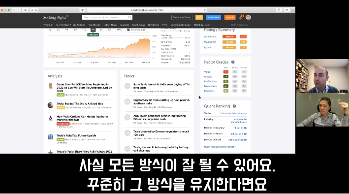Click the red F Value grade badge
Screen dimensions: 349x194
pyautogui.click(x=225, y=72)
